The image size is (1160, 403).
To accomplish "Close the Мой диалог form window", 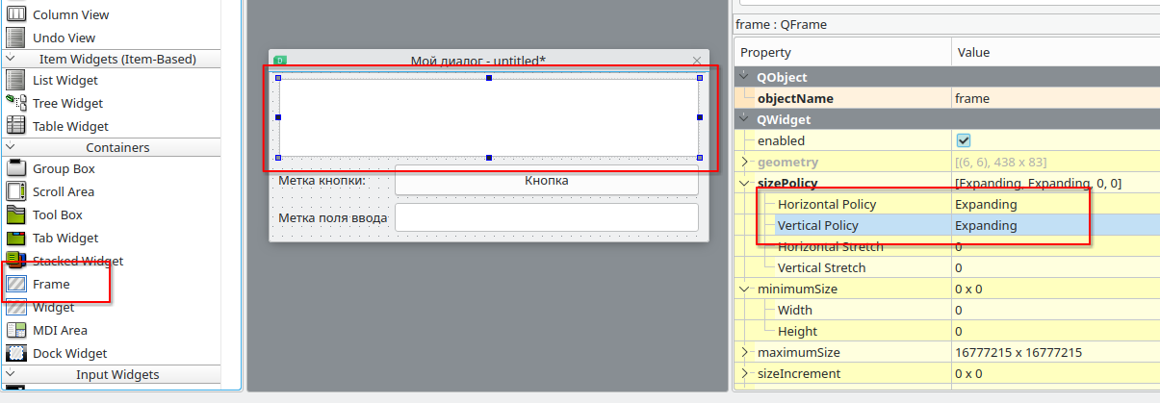I will coord(697,61).
